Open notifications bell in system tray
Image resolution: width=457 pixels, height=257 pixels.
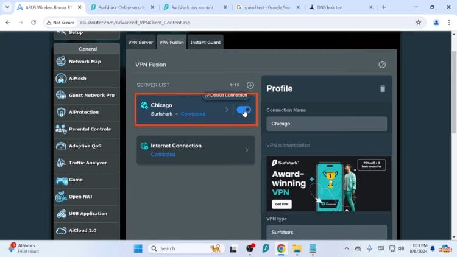click(x=433, y=248)
